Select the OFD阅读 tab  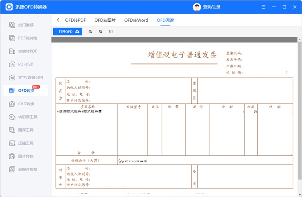coord(165,20)
